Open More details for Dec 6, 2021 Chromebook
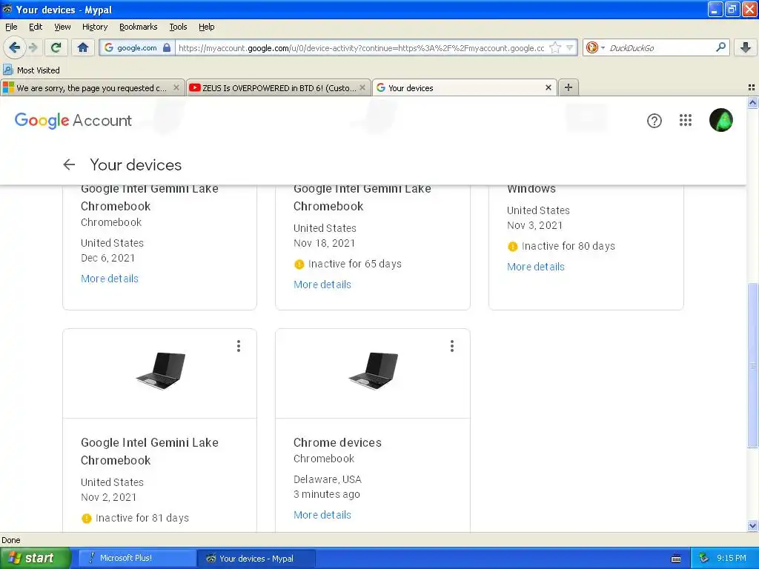Viewport: 759px width, 569px height. click(110, 279)
